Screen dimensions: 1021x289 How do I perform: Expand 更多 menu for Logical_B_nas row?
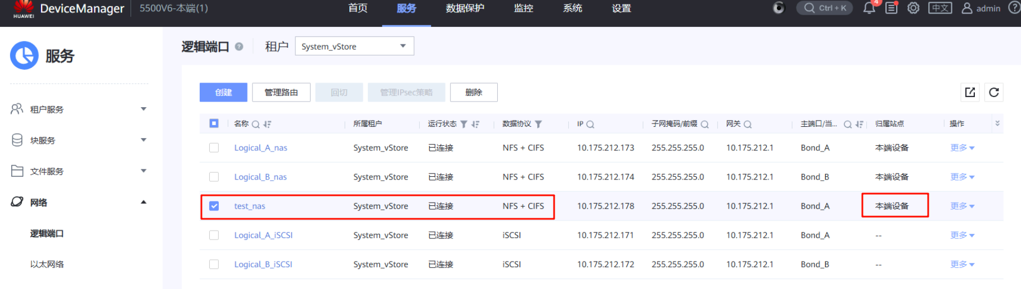coord(962,177)
